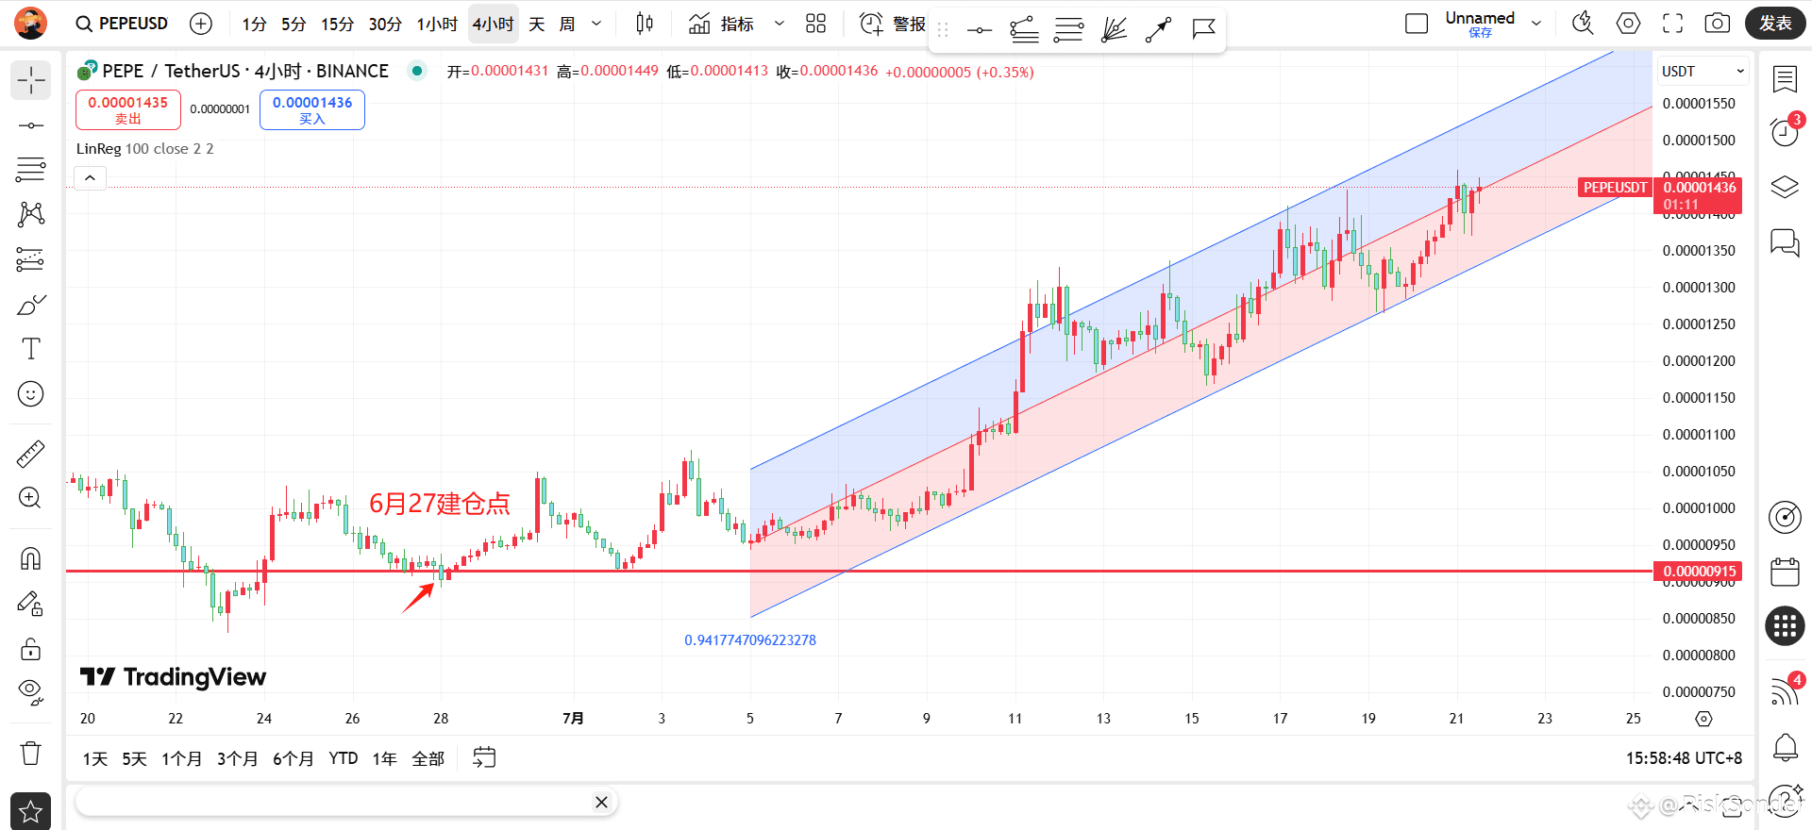Open the 指标 indicators dialog
The height and width of the screenshot is (830, 1812).
tap(721, 24)
